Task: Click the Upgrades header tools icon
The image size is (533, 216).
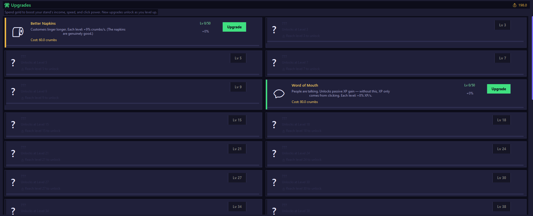Action: pos(7,5)
